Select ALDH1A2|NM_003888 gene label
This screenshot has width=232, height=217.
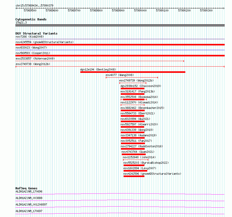click(29, 198)
